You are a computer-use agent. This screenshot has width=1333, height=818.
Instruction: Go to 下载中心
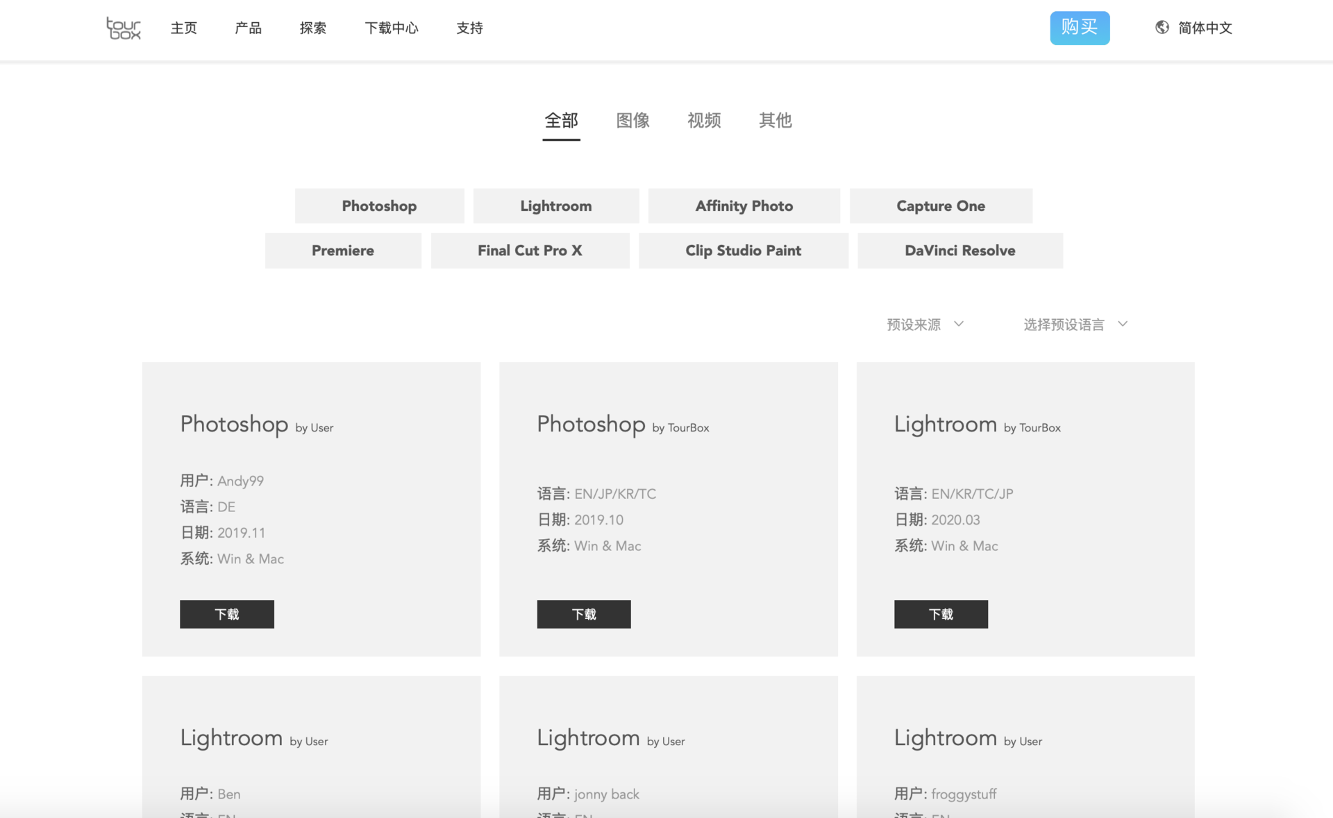point(392,28)
